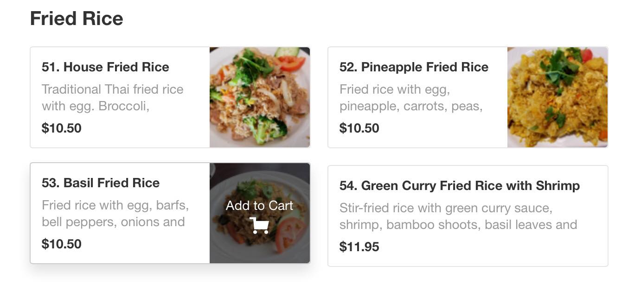Open 54. Green Curry Fried Rice with Shrimp
The height and width of the screenshot is (285, 628).
(x=459, y=186)
